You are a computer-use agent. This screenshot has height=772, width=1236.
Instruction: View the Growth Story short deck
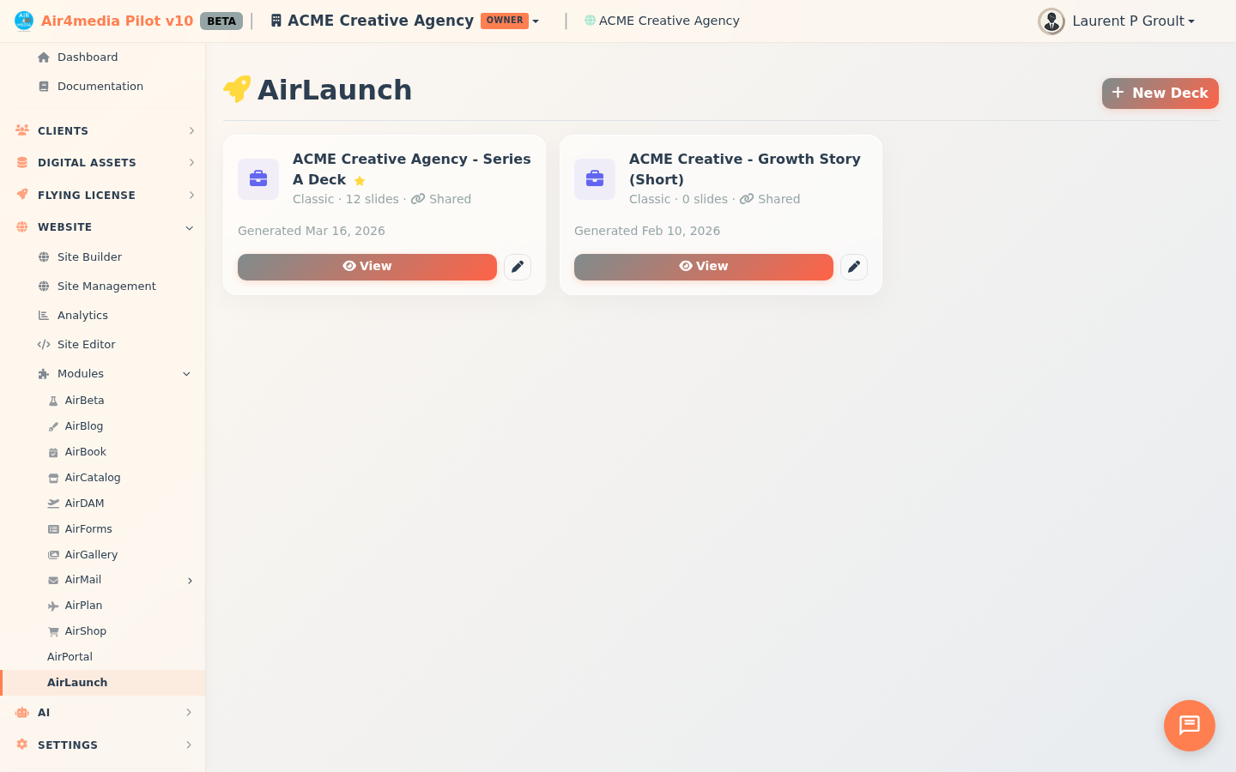tap(703, 267)
